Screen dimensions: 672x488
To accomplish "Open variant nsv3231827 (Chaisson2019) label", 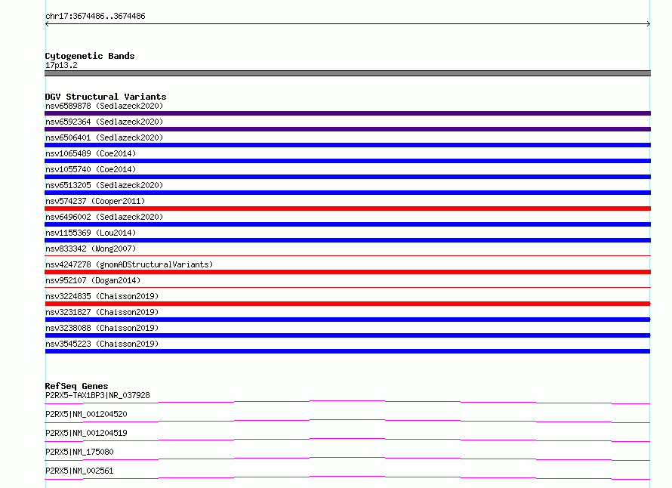I will (x=102, y=312).
